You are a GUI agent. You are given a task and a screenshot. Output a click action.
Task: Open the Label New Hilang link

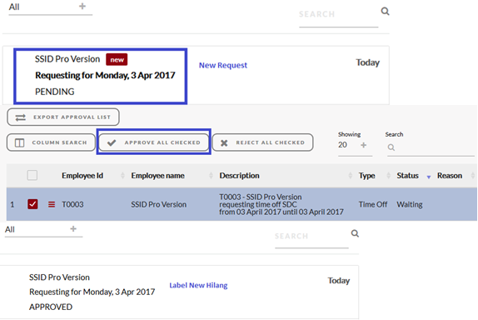(198, 285)
